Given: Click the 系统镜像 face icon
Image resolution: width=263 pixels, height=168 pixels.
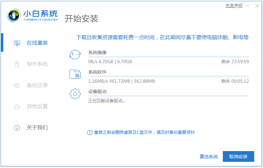Looking at the screenshot, I should pyautogui.click(x=75, y=54).
